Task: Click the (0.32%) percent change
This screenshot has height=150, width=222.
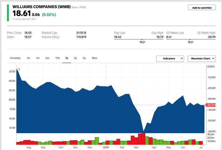Action: [x=49, y=14]
